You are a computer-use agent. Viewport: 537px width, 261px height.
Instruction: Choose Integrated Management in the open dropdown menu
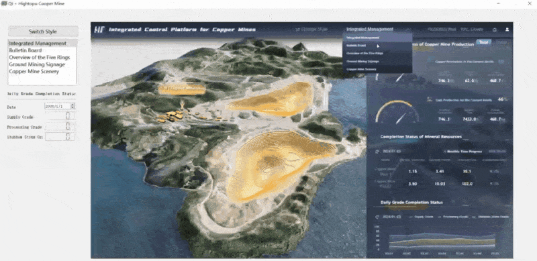(x=377, y=38)
